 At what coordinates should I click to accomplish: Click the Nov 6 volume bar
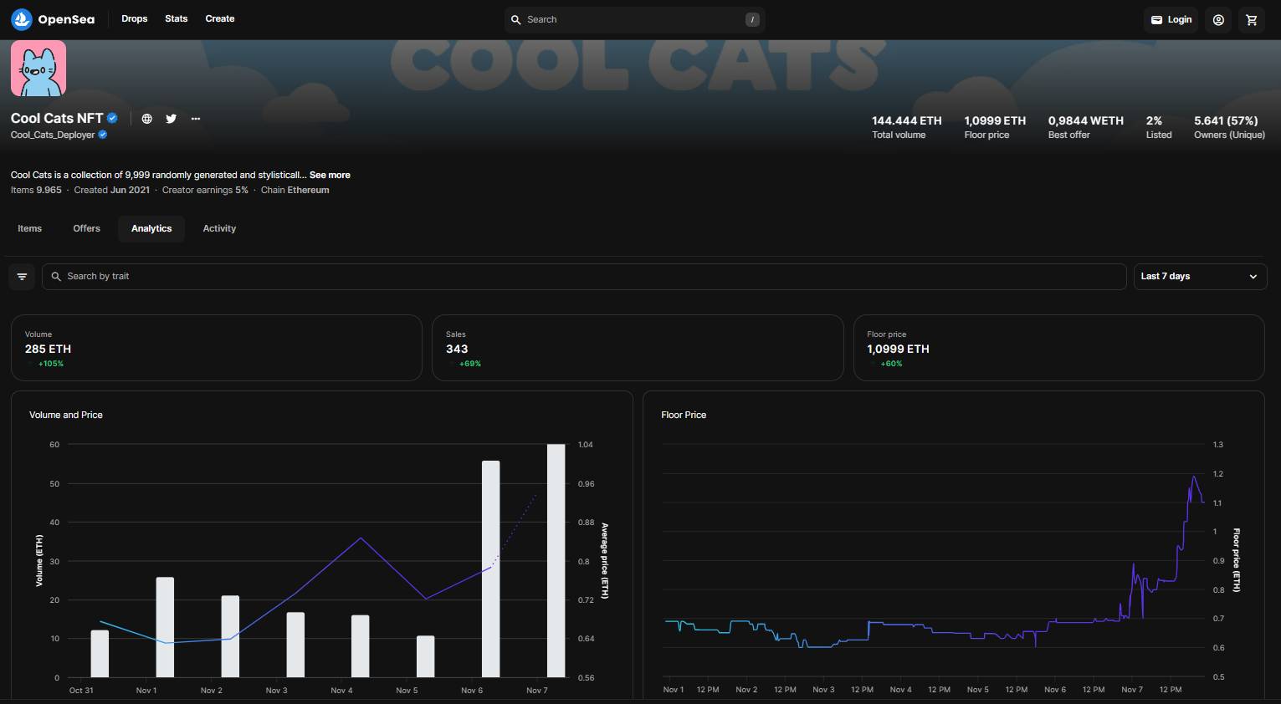tap(490, 569)
